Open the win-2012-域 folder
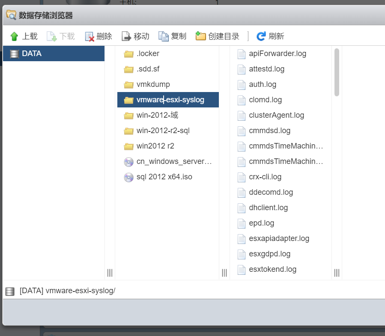 [x=168, y=115]
